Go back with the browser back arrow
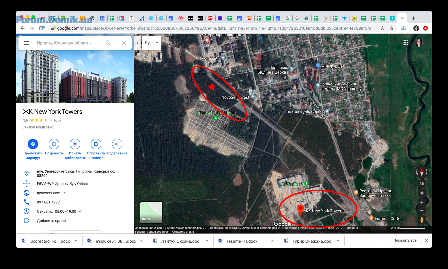Viewport: 448px width, 269px height. pyautogui.click(x=23, y=28)
